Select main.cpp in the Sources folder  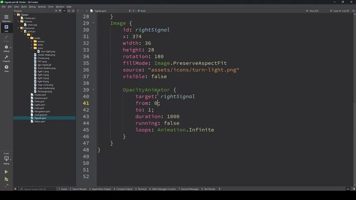(x=31, y=24)
